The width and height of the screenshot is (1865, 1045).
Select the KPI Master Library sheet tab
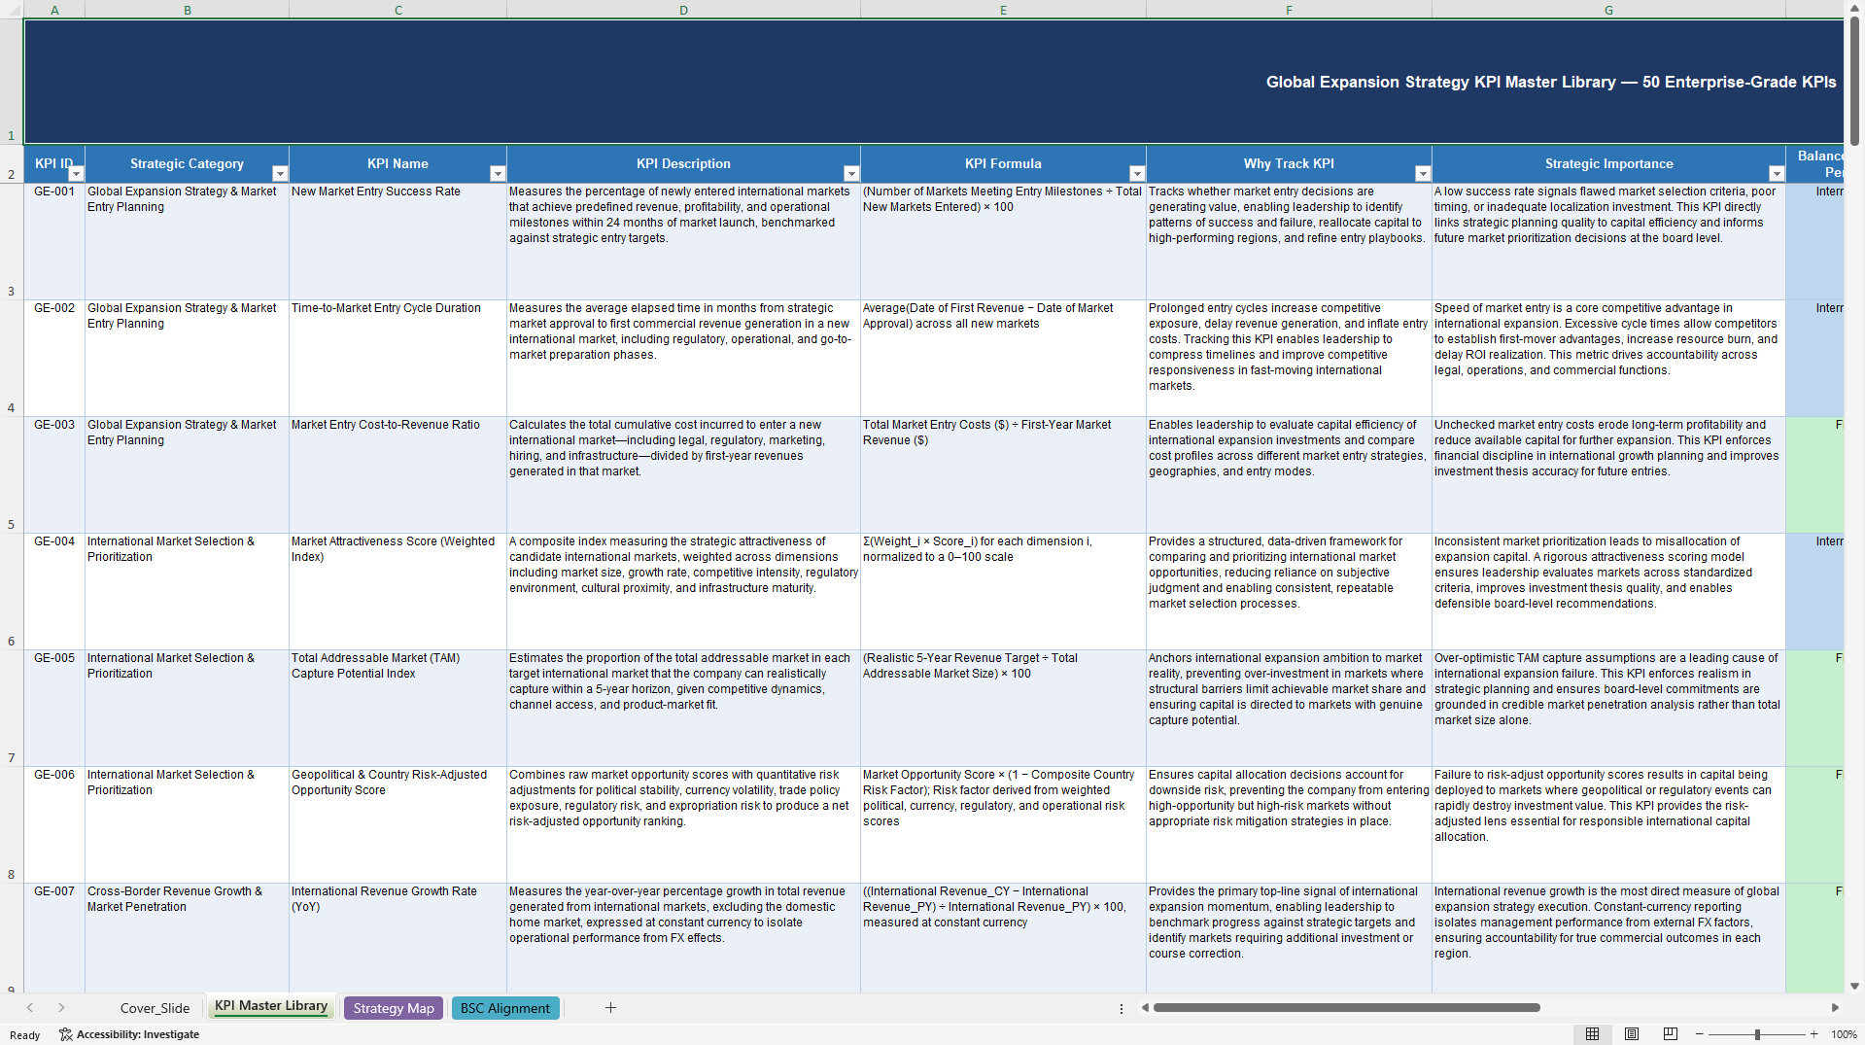coord(271,1007)
